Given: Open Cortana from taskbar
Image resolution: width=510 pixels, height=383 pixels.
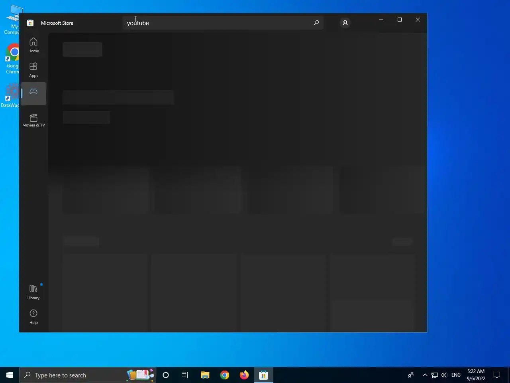Looking at the screenshot, I should tap(166, 375).
